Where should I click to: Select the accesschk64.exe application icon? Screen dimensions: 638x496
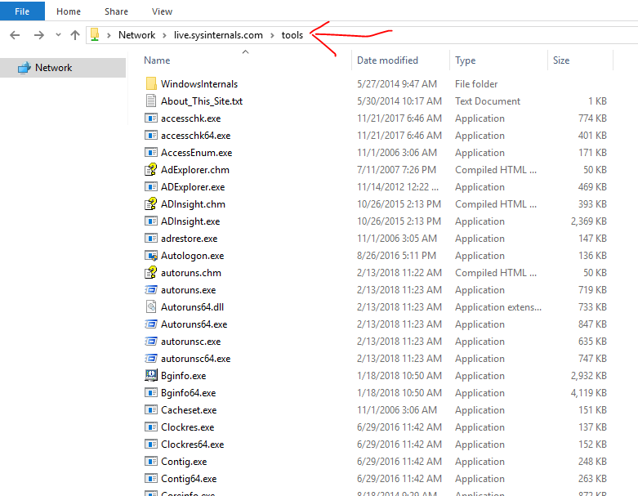click(151, 135)
